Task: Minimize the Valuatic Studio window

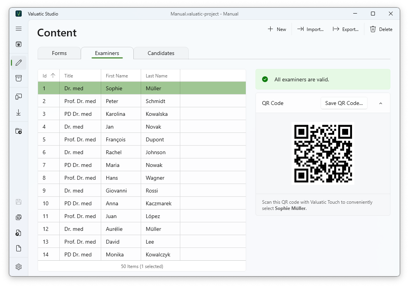Action: coord(355,14)
